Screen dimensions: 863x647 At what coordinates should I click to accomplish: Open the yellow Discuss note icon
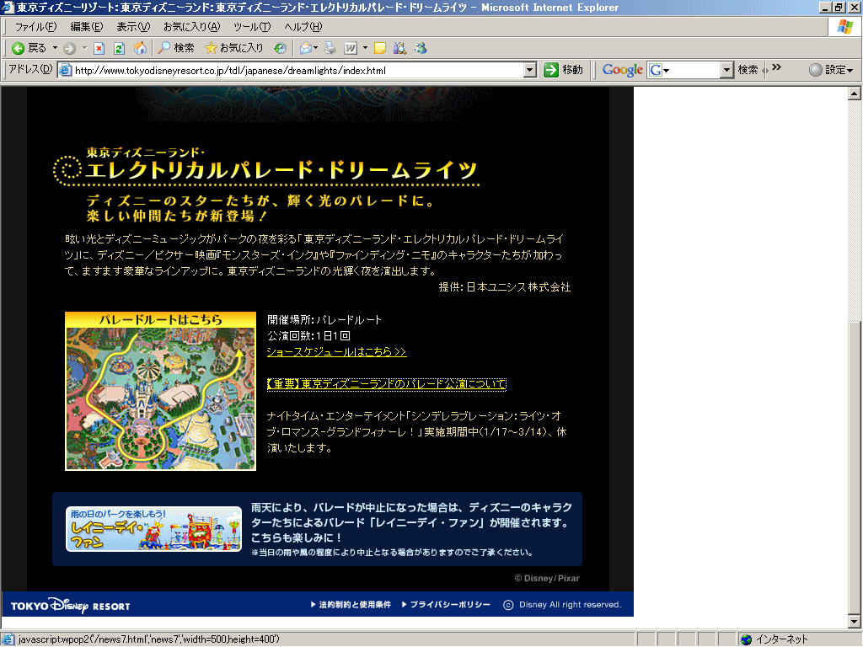pyautogui.click(x=380, y=48)
